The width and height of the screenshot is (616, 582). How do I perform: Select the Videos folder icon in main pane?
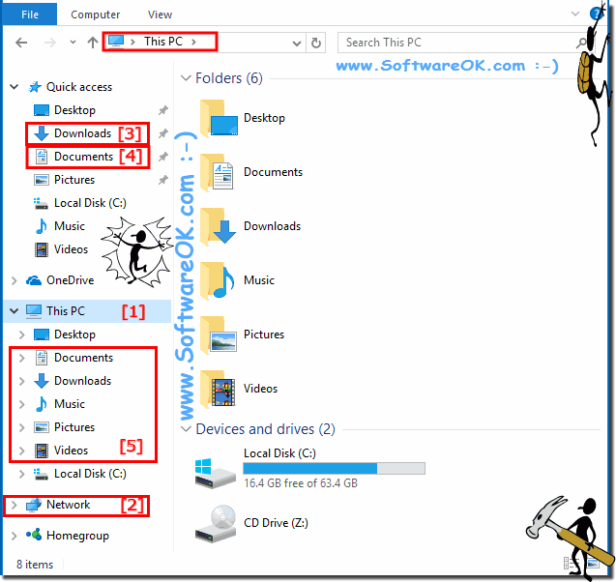point(218,389)
